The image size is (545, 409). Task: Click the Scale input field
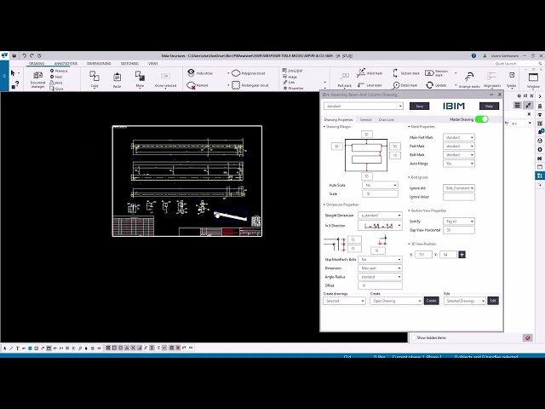[380, 193]
